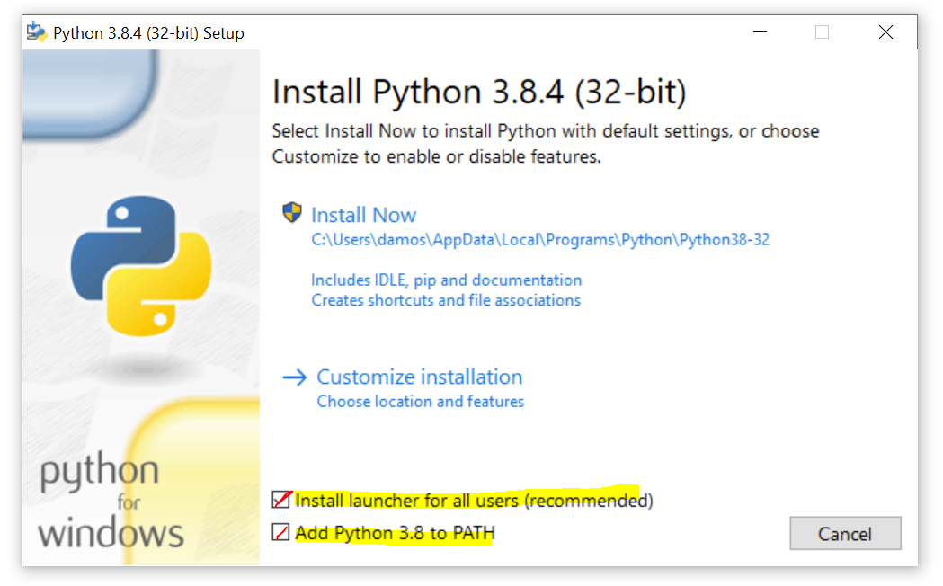
Task: Click the Cancel button
Action: 845,533
